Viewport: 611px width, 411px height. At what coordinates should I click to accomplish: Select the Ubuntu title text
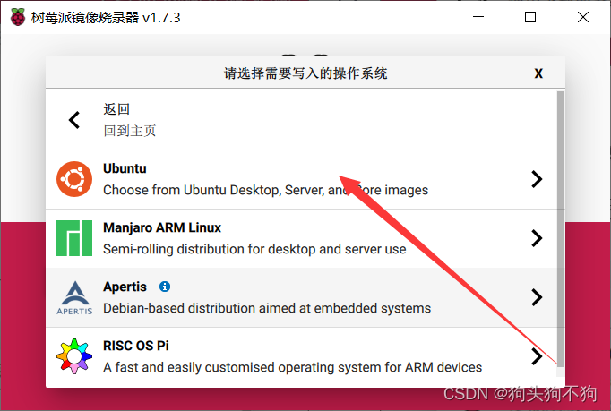(125, 168)
